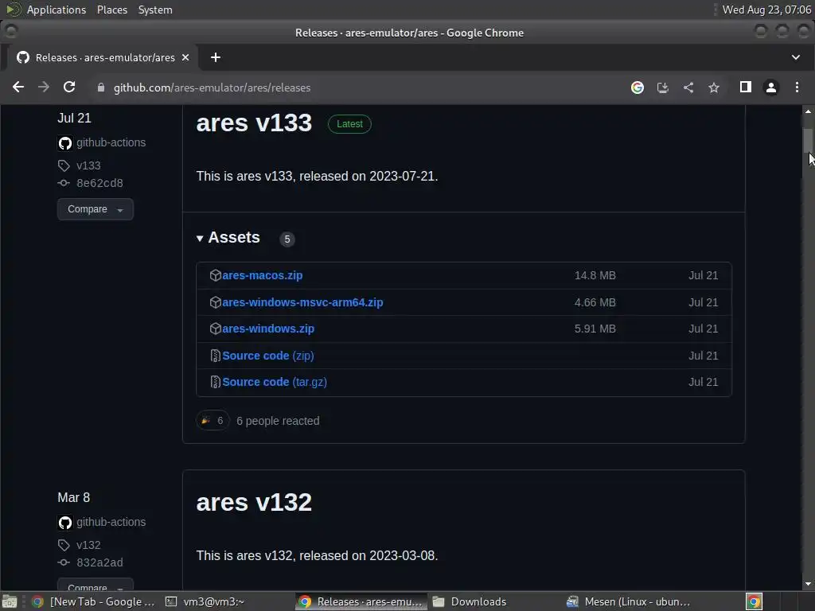Click the vertical scrollbar thumb
This screenshot has height=611, width=815.
(808, 140)
